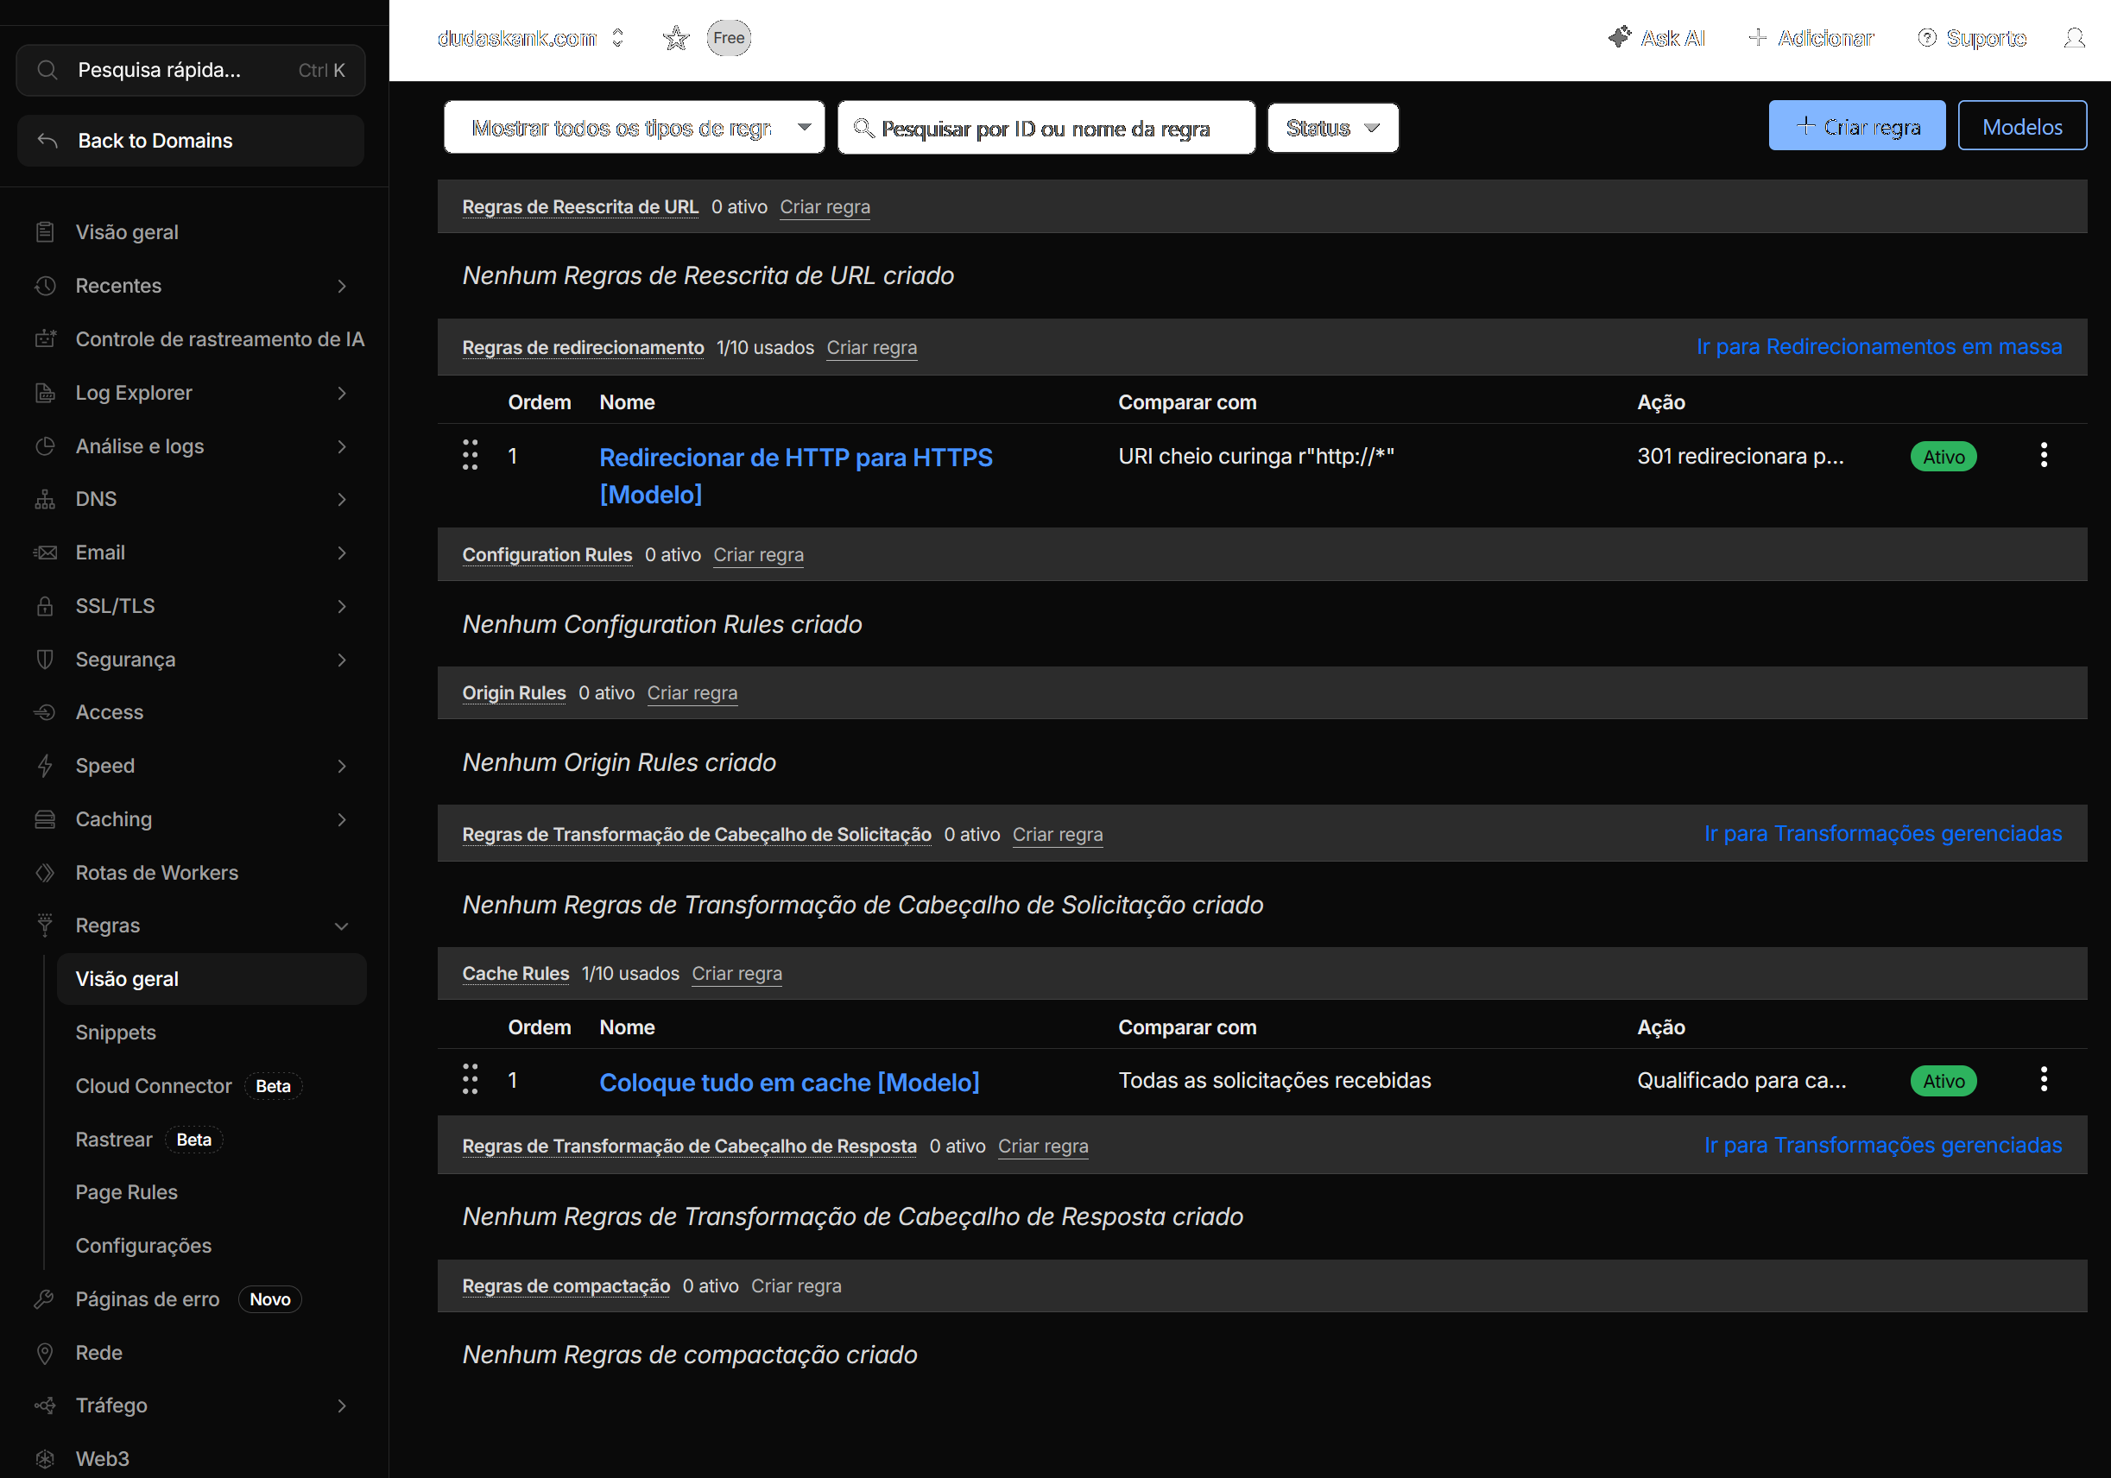
Task: Open Snippets under Regras
Action: (x=116, y=1033)
